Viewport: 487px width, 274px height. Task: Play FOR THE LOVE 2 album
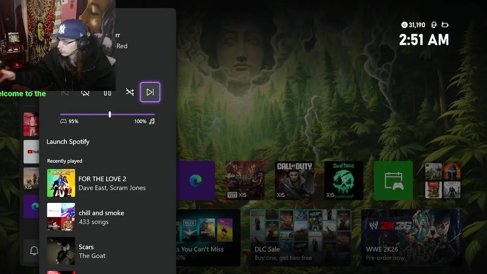click(x=108, y=183)
